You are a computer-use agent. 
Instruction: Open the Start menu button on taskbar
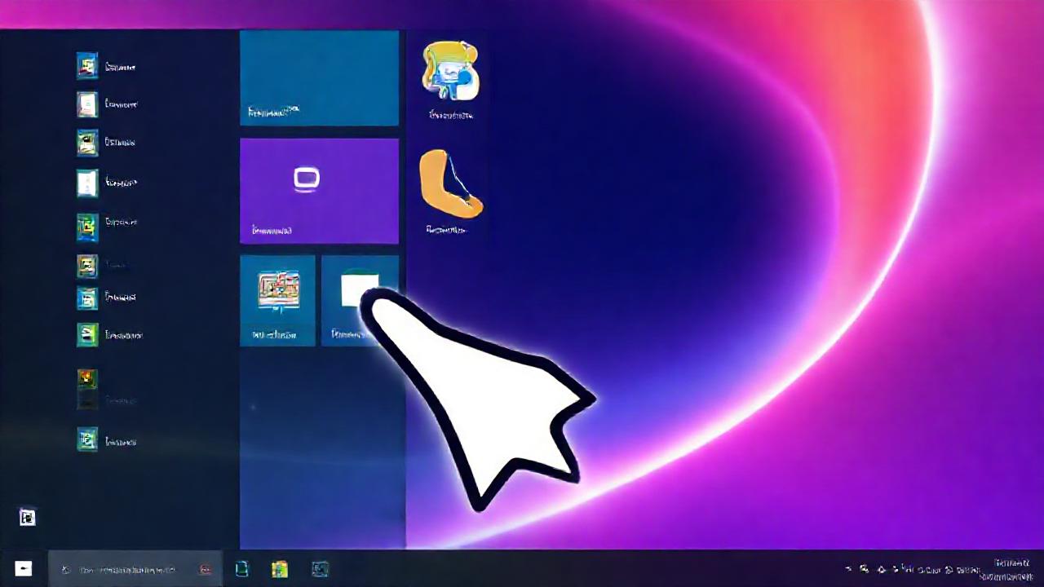point(22,568)
